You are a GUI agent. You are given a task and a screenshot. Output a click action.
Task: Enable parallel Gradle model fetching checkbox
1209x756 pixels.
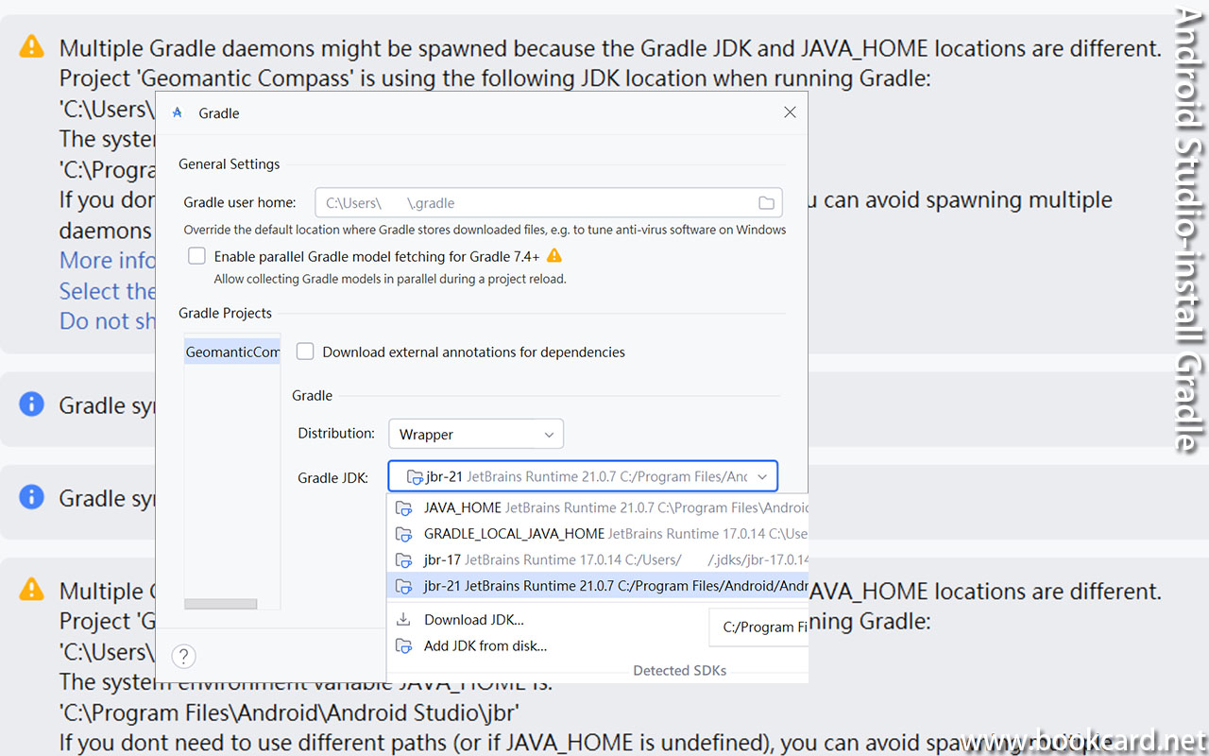196,256
